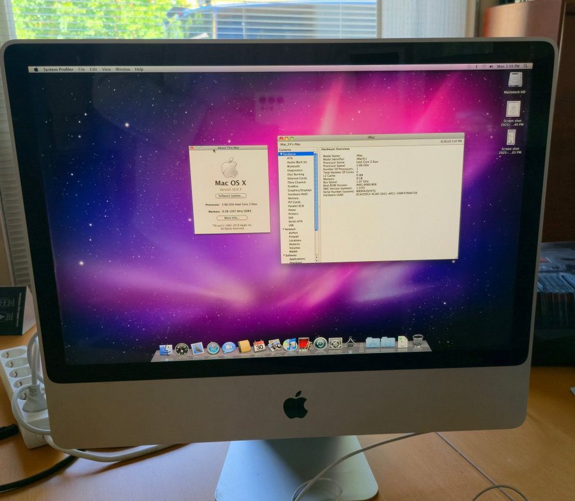
Task: Collapse the Hardware category triangle
Action: point(282,154)
